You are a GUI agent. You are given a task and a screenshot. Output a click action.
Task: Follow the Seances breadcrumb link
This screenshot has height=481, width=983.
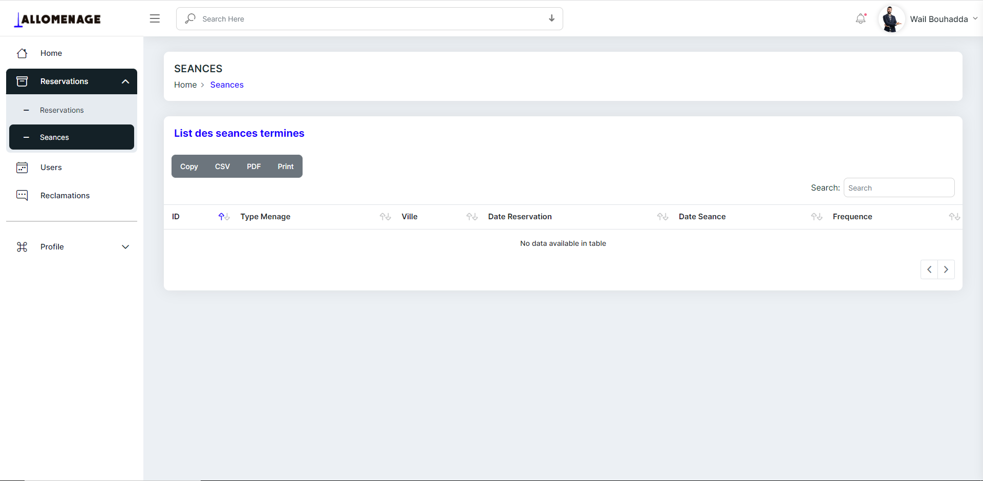click(227, 85)
